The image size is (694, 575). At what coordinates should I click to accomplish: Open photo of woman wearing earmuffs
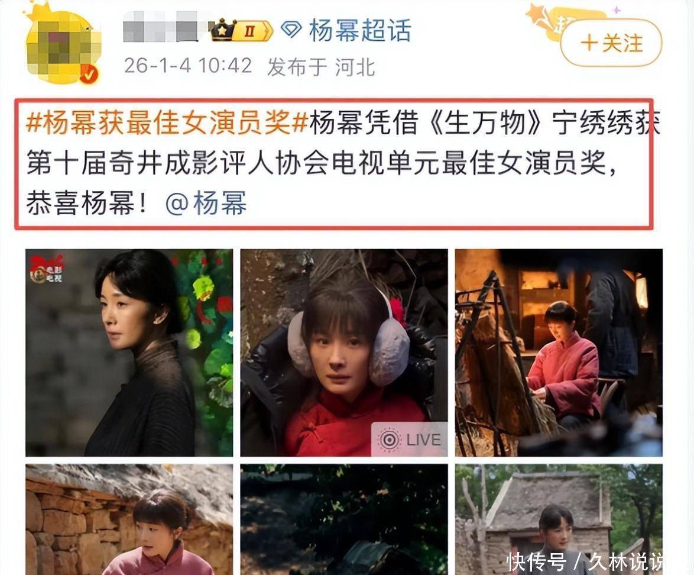(x=344, y=353)
